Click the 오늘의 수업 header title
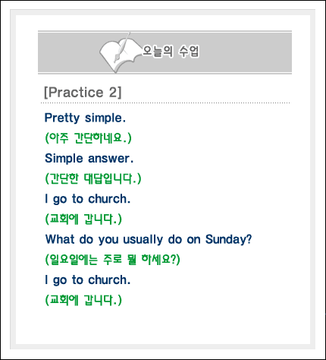 click(x=171, y=52)
